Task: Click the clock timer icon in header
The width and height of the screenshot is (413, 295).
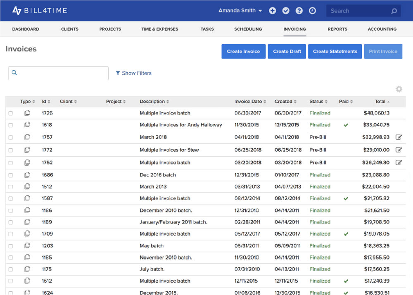Action: (312, 11)
